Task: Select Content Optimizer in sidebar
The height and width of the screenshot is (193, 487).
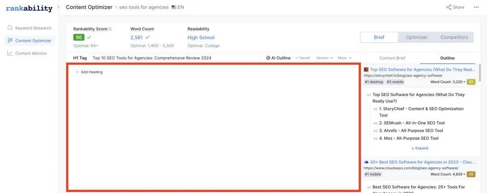Action: tap(29, 41)
